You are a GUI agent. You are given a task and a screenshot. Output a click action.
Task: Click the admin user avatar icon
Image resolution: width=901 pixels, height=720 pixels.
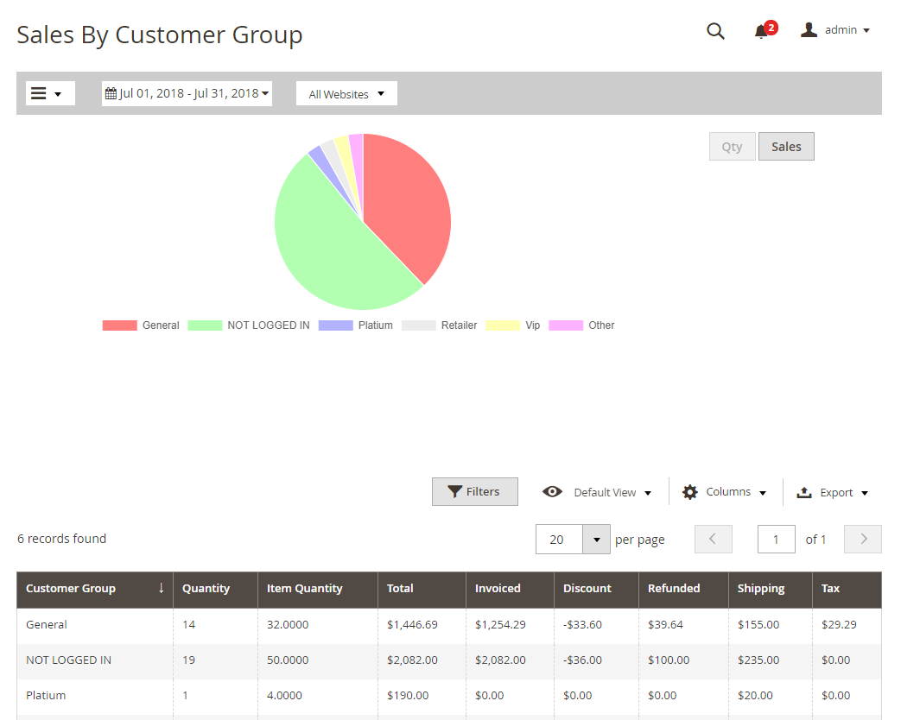[x=809, y=30]
